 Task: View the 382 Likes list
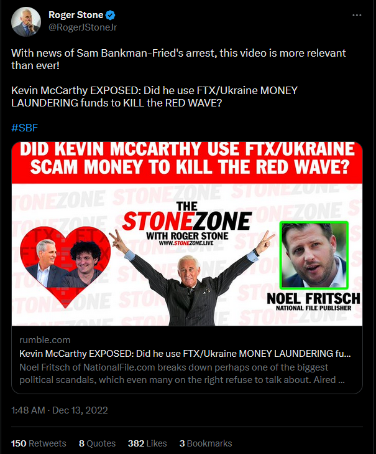click(x=147, y=443)
